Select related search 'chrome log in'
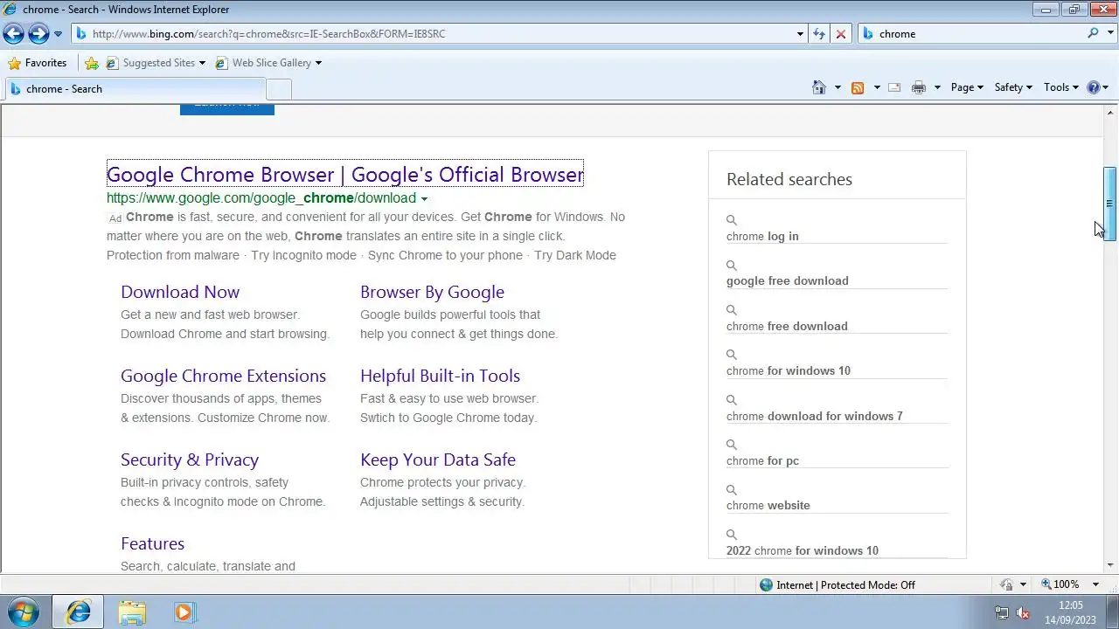This screenshot has width=1119, height=629. 762,237
